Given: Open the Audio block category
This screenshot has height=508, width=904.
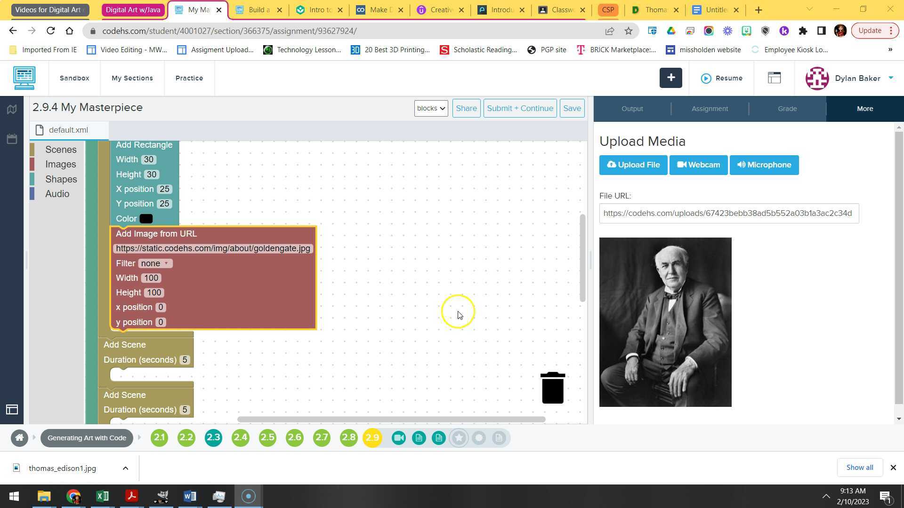Looking at the screenshot, I should (x=57, y=193).
